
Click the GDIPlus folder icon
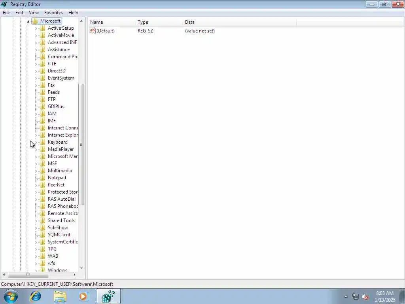(x=43, y=106)
